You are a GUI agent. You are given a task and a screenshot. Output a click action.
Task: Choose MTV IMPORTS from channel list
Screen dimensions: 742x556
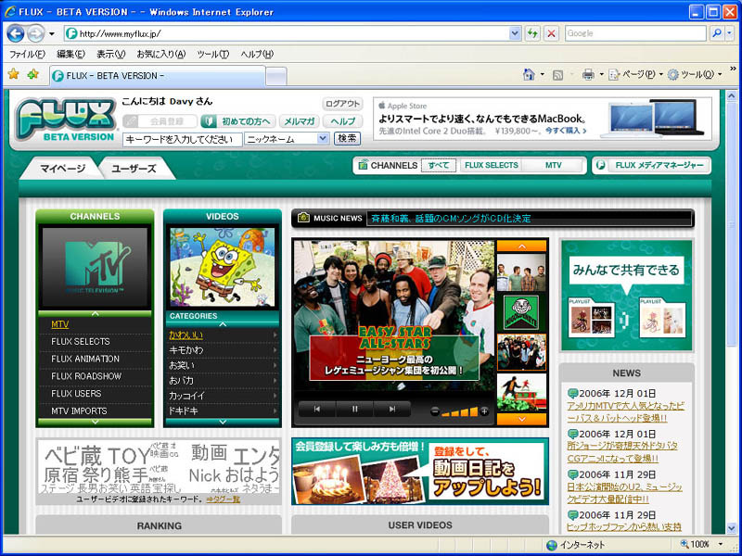click(x=79, y=411)
